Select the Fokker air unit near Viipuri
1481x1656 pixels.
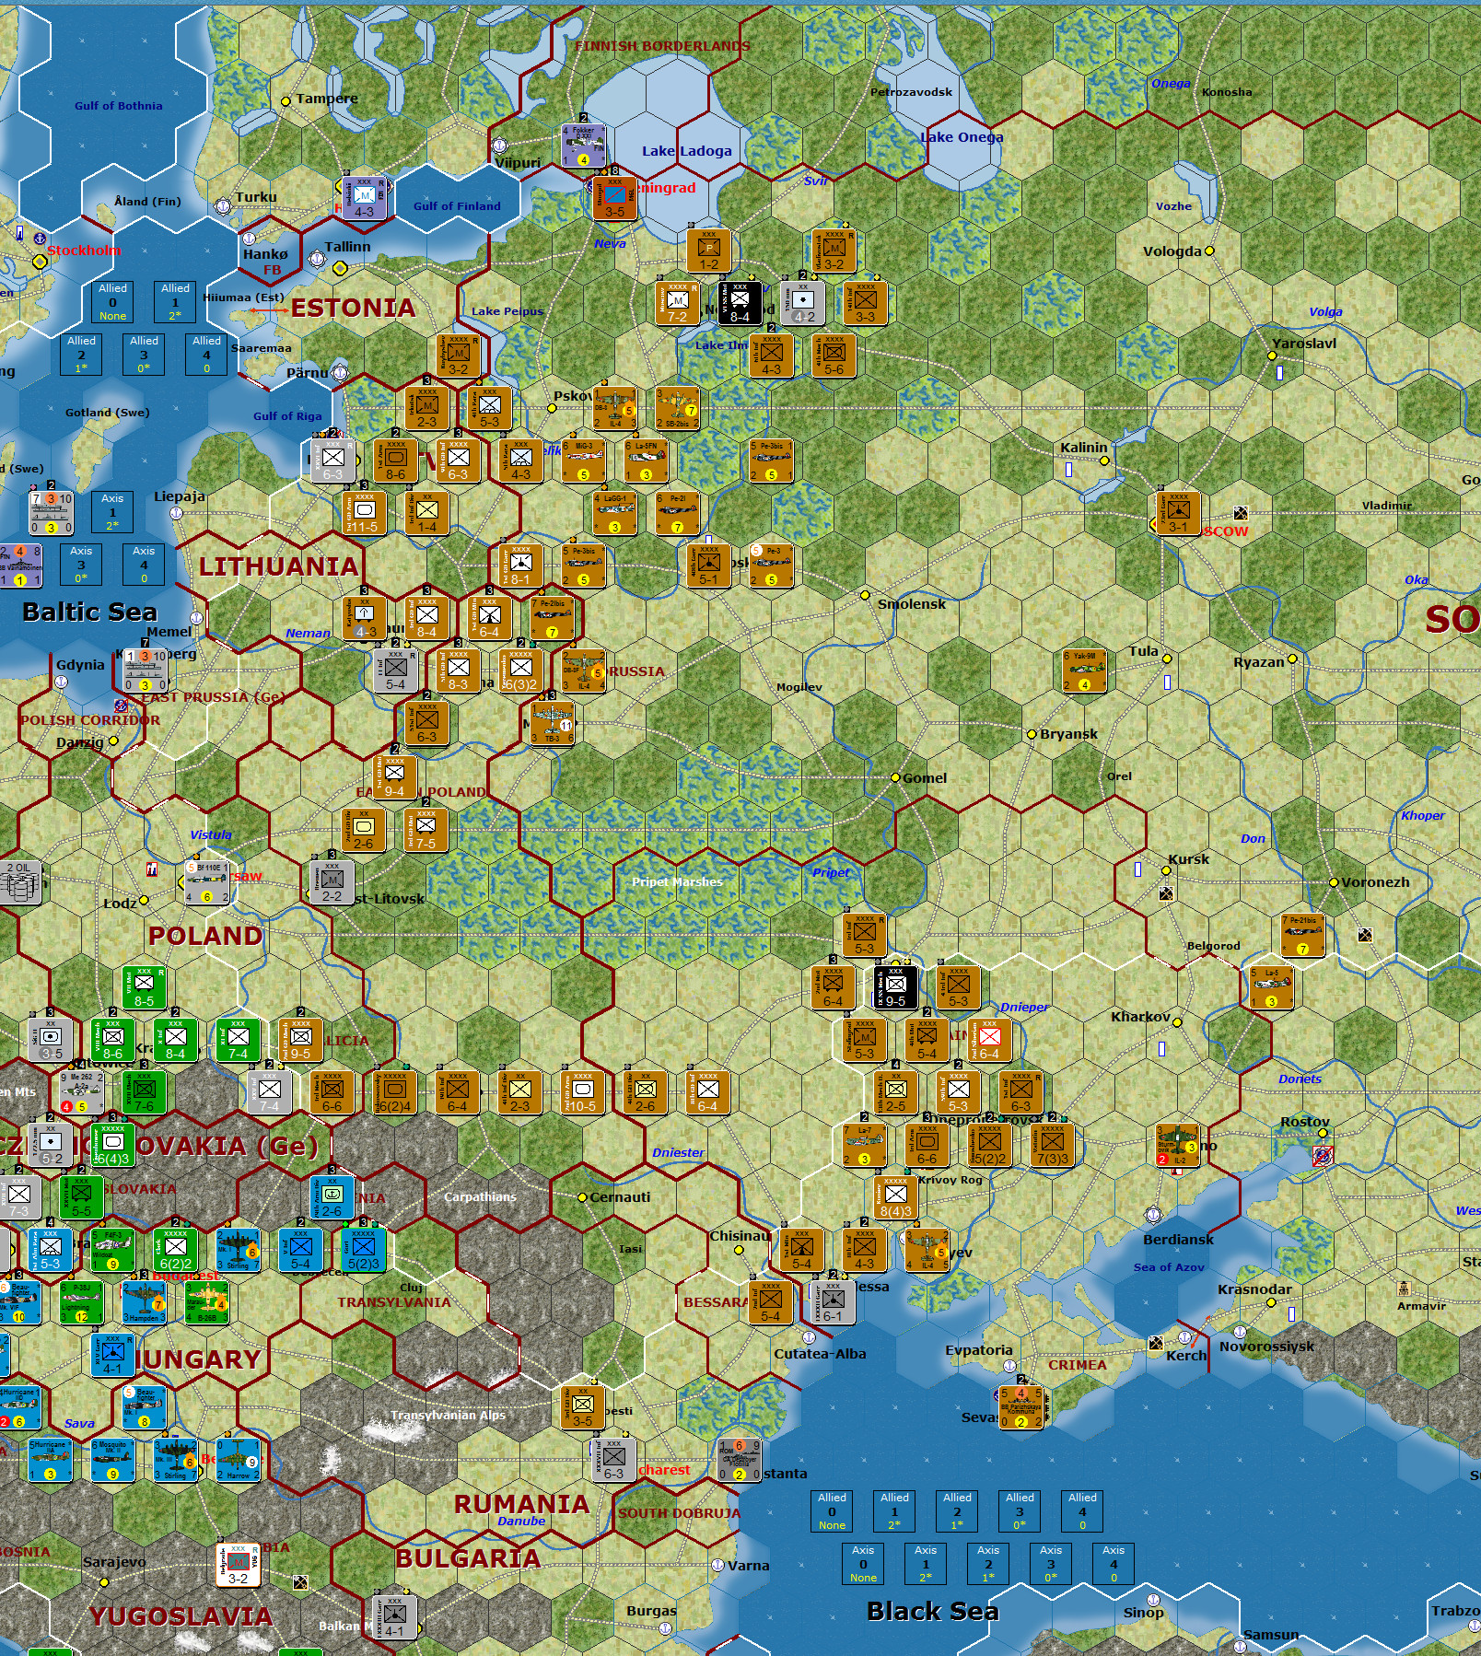click(584, 146)
